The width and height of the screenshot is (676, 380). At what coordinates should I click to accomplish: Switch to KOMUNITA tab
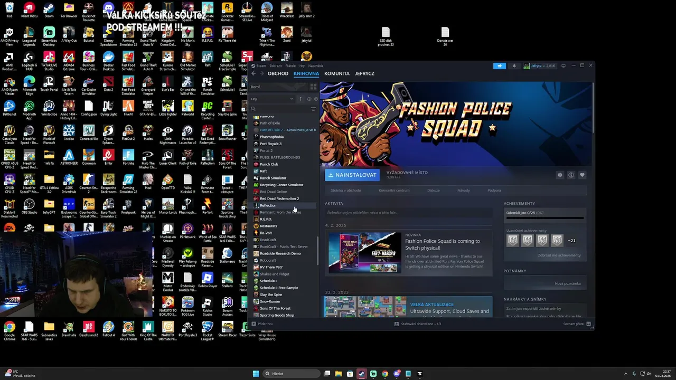click(337, 73)
